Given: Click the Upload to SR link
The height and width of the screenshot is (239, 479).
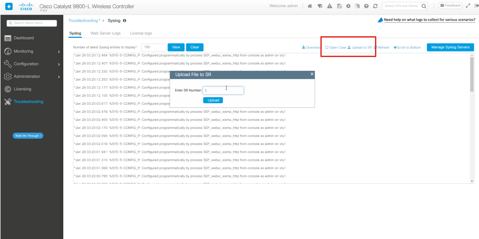Looking at the screenshot, I should 360,47.
